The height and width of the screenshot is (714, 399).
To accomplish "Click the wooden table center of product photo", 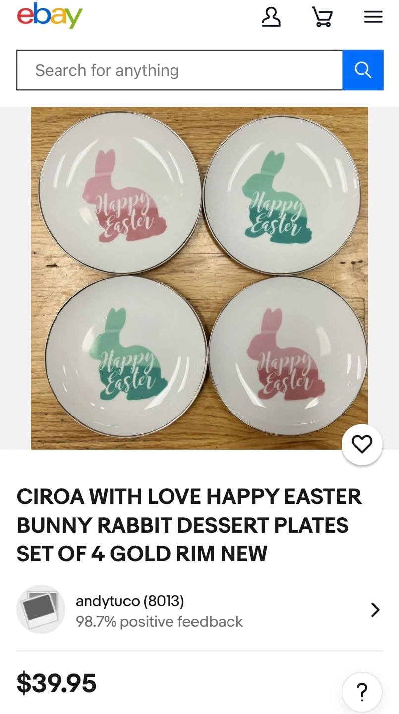I will coord(205,275).
